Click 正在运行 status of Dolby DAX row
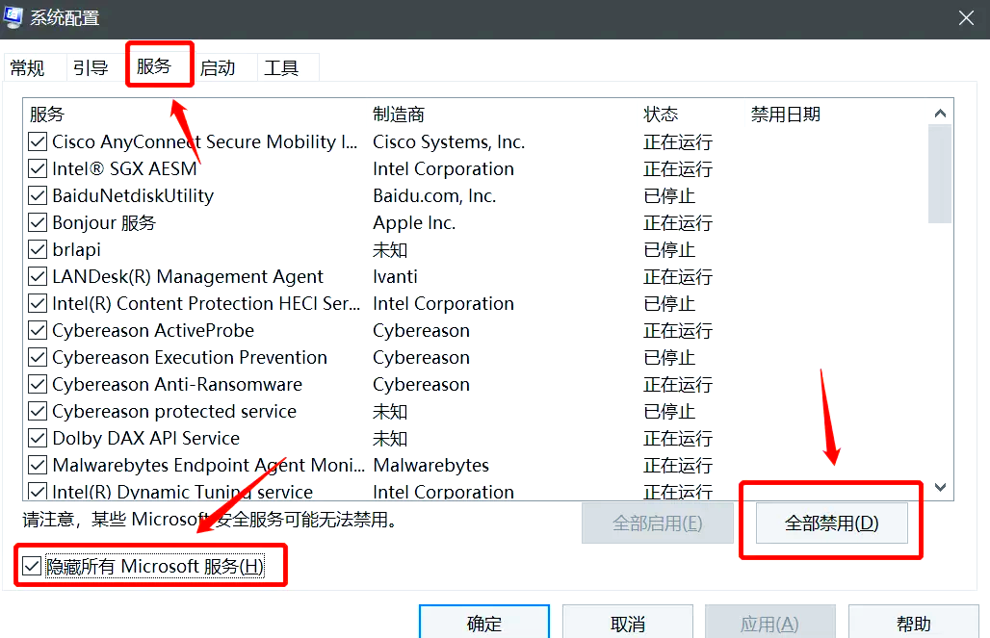The image size is (990, 638). pos(678,438)
